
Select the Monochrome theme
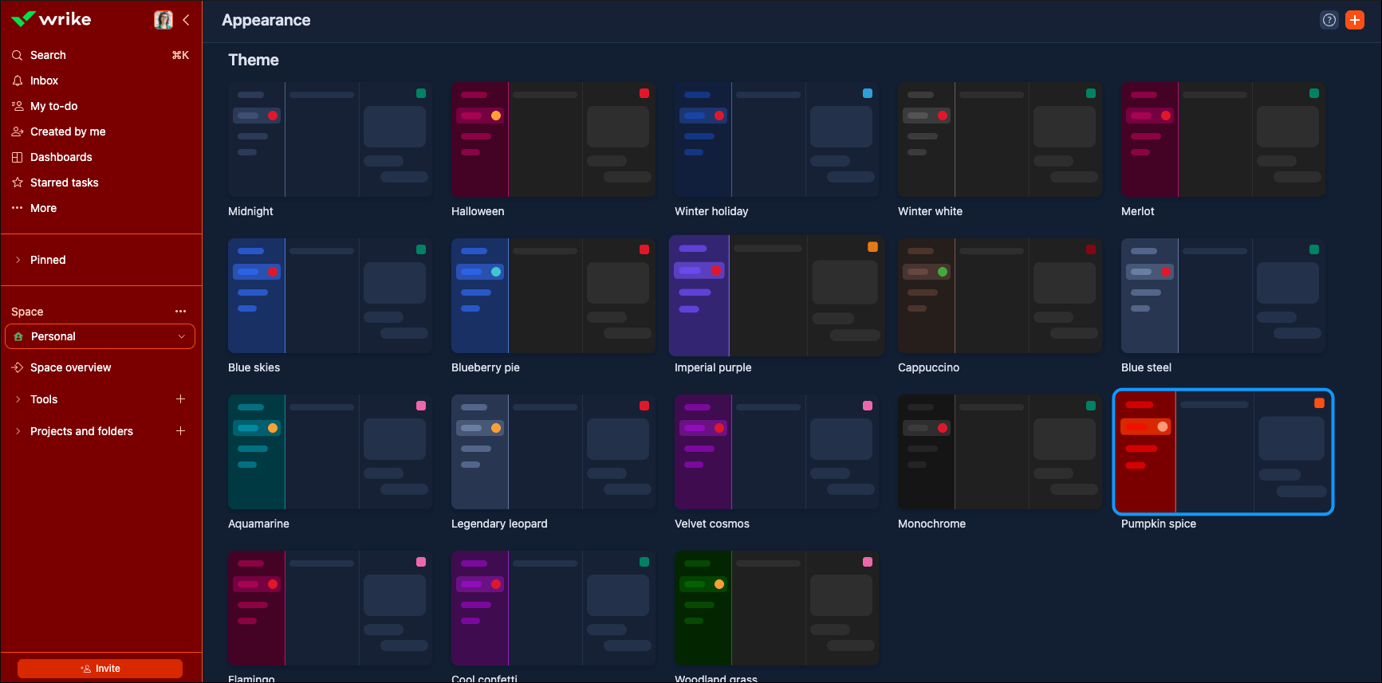pyautogui.click(x=999, y=452)
